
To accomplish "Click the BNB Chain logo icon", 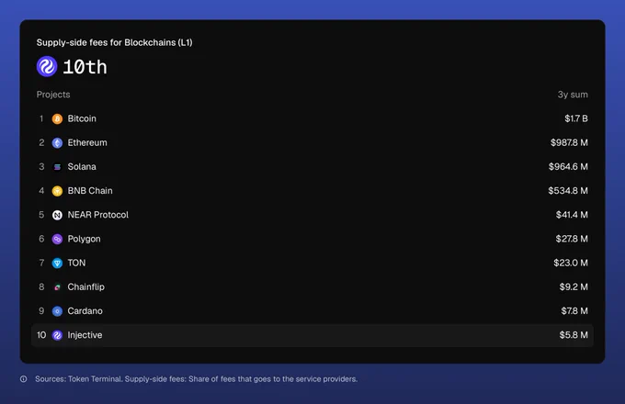I will [57, 191].
